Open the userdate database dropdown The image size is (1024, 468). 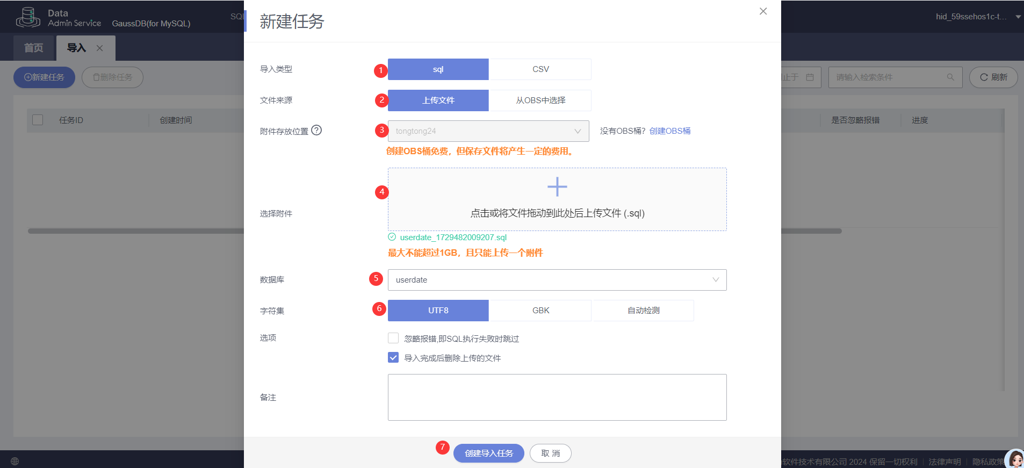pos(557,280)
